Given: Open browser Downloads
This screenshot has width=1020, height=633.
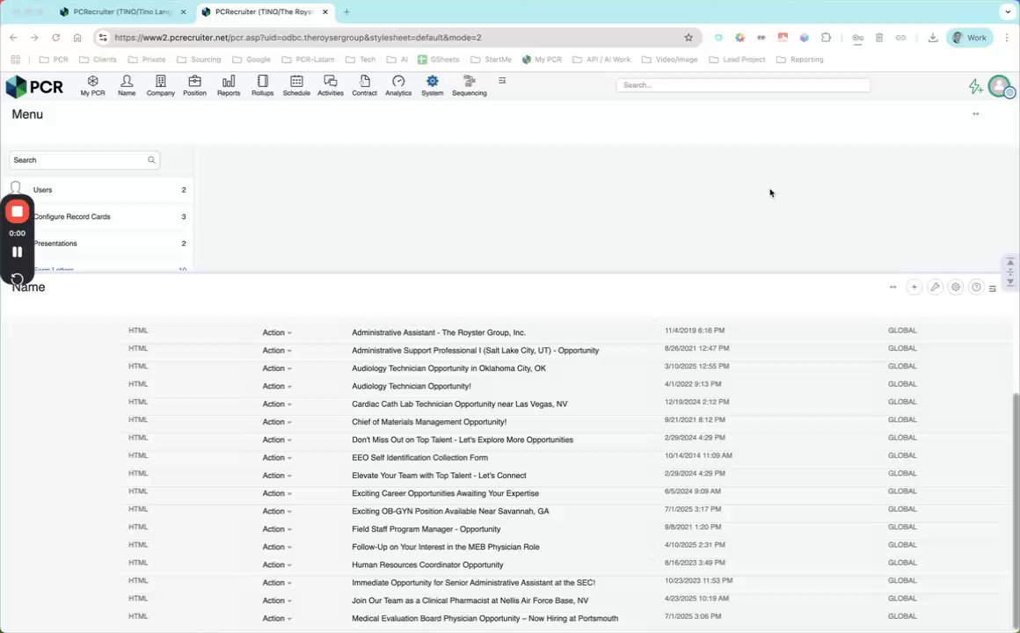Looking at the screenshot, I should click(933, 38).
